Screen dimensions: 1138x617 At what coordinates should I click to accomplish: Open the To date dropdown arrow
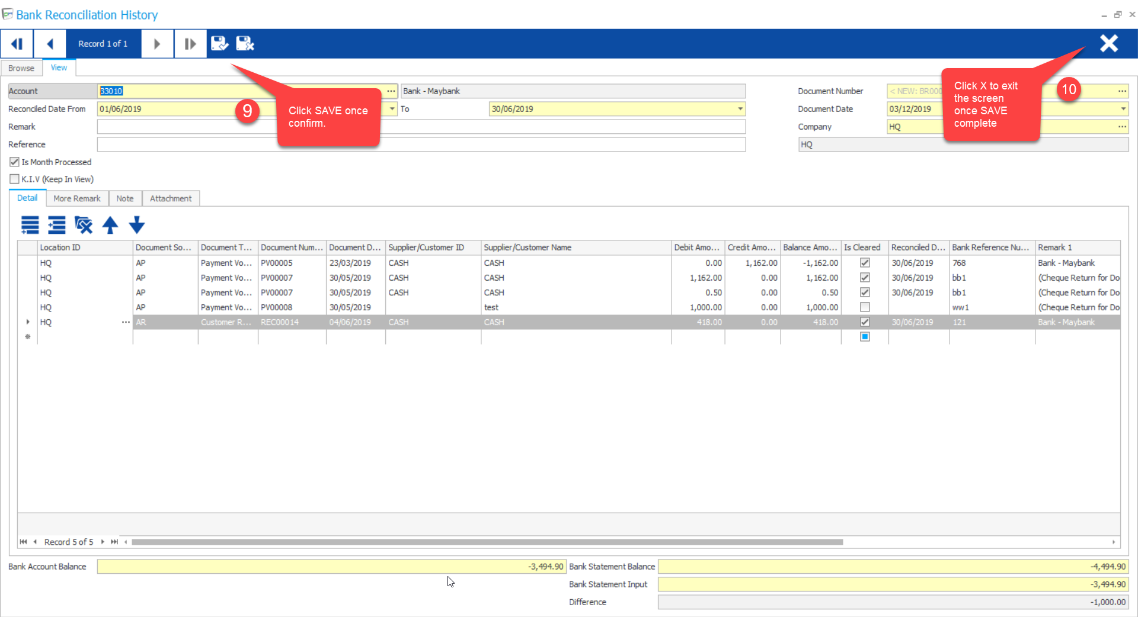[x=740, y=109]
